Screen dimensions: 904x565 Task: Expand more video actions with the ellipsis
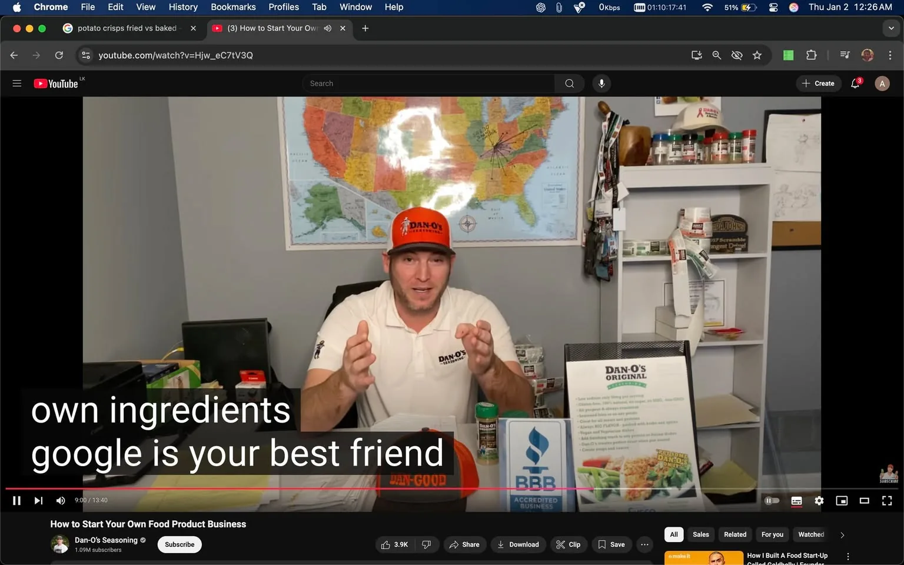644,544
